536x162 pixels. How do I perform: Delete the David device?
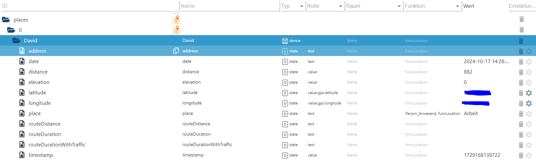[521, 41]
